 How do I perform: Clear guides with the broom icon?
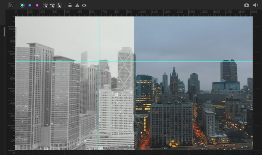point(77,5)
